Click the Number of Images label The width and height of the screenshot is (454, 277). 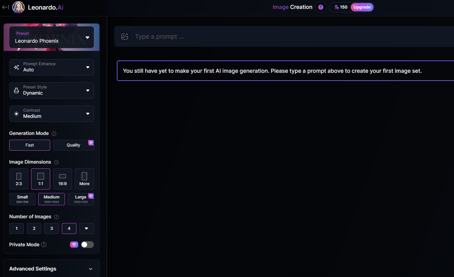(x=30, y=217)
